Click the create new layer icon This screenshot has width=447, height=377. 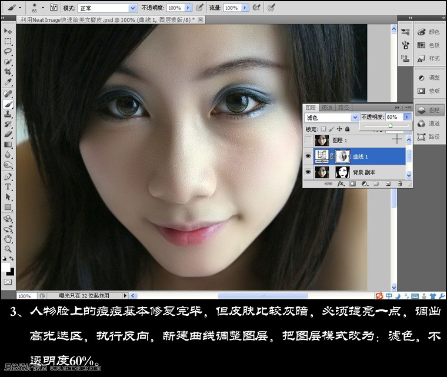click(x=388, y=184)
